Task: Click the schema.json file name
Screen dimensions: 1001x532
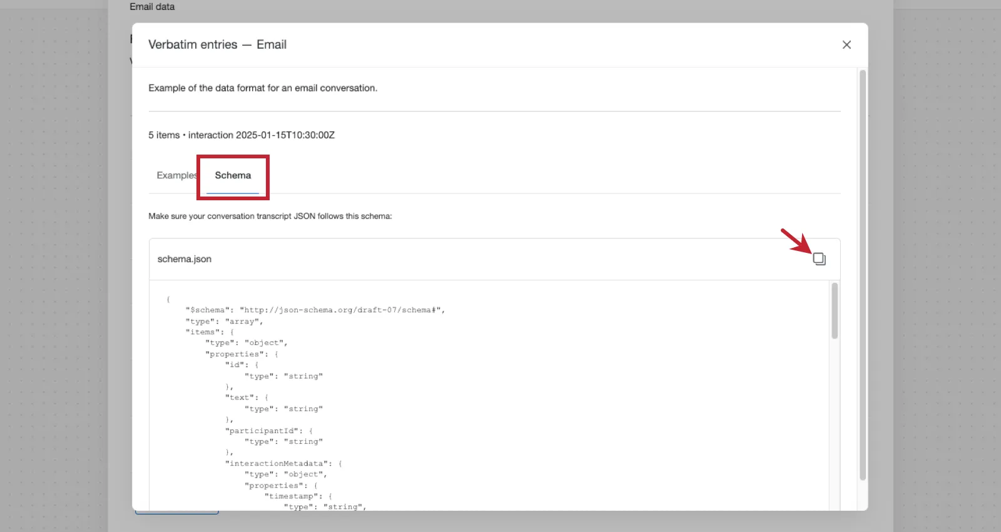Action: pyautogui.click(x=185, y=259)
